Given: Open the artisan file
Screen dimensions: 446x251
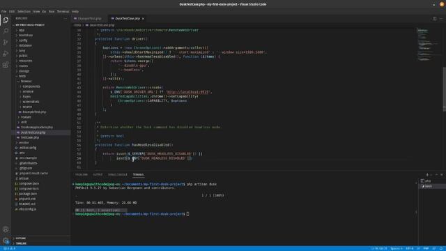Looking at the screenshot, I should 24,178.
